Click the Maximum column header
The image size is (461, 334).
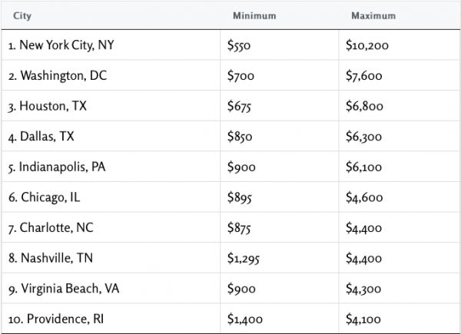[x=373, y=15]
